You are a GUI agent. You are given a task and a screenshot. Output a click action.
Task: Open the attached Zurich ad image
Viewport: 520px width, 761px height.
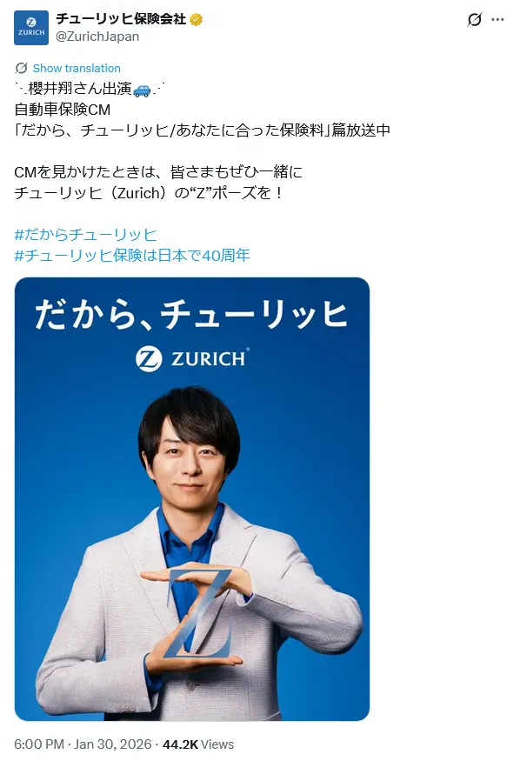(192, 499)
